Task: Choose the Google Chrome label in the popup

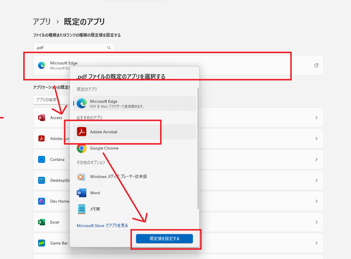Action: pos(104,148)
